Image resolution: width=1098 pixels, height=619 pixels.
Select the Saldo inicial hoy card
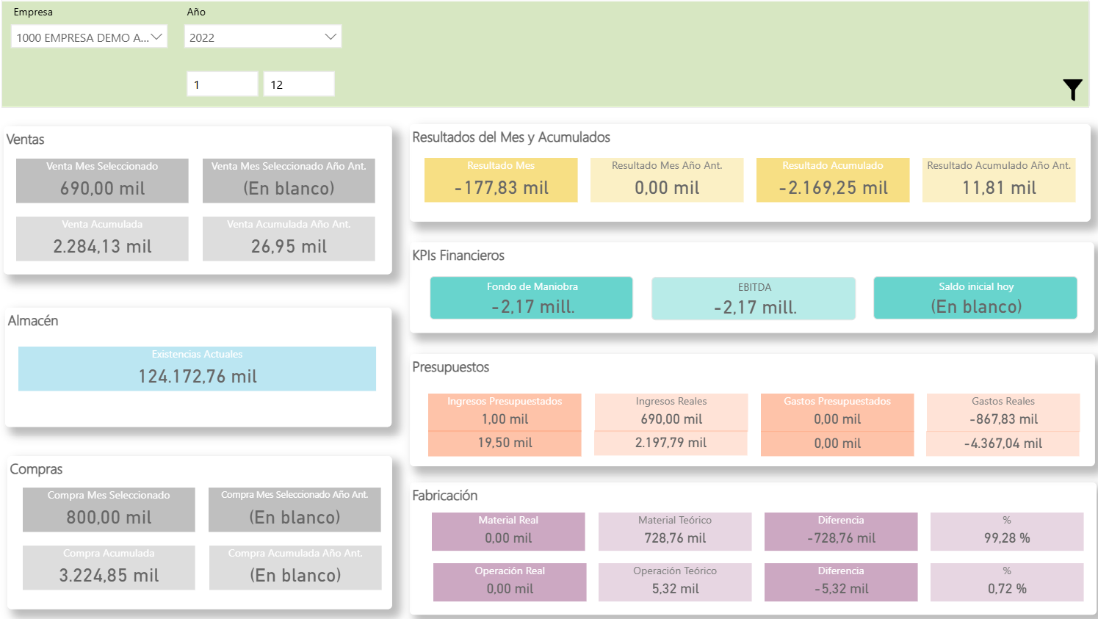tap(975, 298)
